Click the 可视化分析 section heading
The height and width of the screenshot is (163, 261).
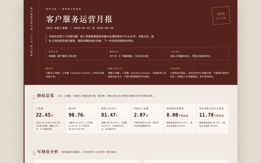click(x=48, y=152)
